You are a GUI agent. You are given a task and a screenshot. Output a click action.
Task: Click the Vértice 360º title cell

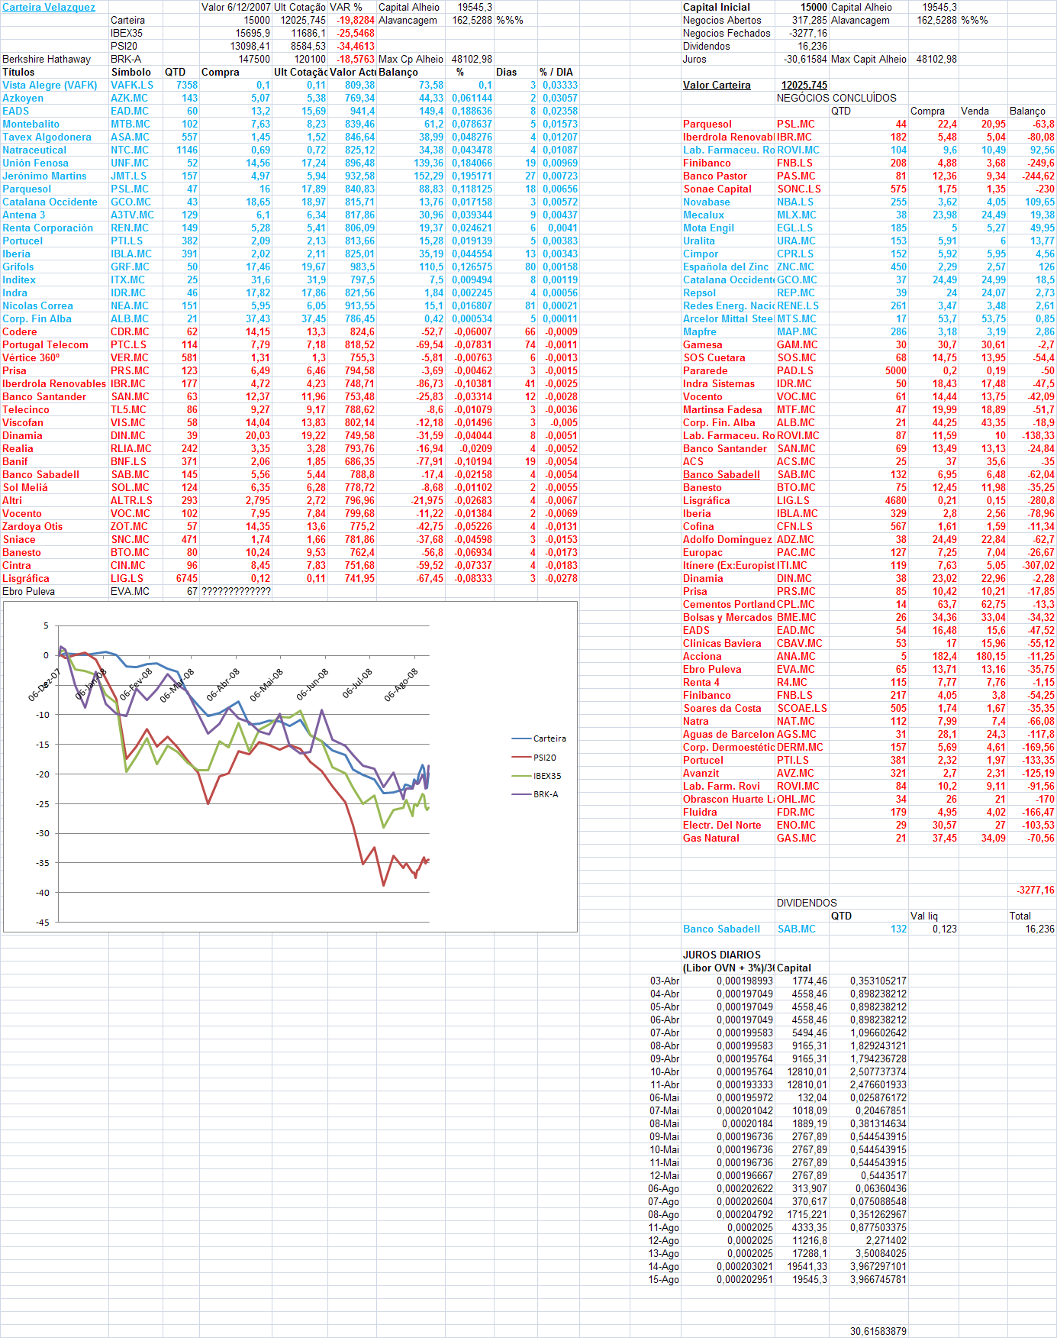point(31,358)
